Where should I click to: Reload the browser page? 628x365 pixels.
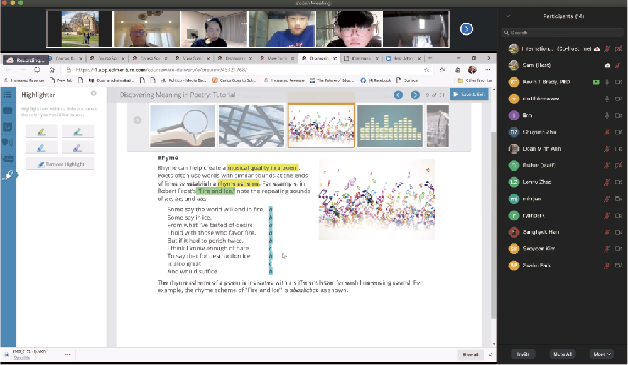tap(37, 70)
